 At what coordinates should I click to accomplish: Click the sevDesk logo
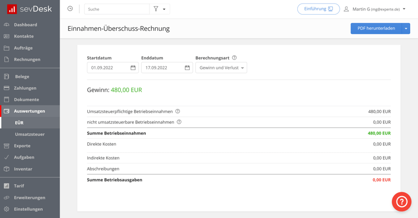coord(30,9)
